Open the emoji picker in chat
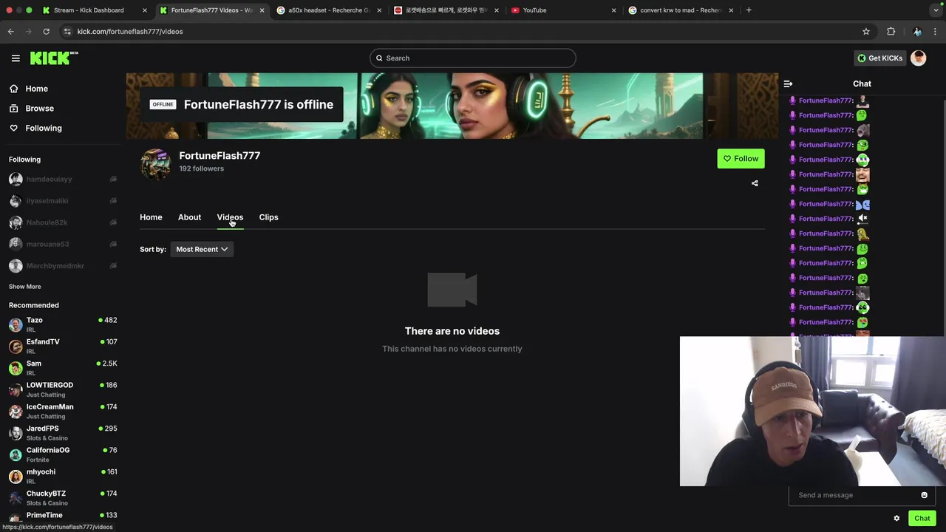Screen dimensions: 946x532 coord(924,495)
